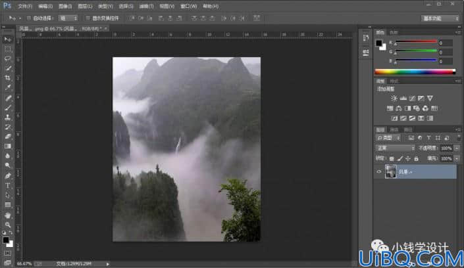464x268 pixels.
Task: Add a Threshold adjustment layer
Action: tap(412, 118)
